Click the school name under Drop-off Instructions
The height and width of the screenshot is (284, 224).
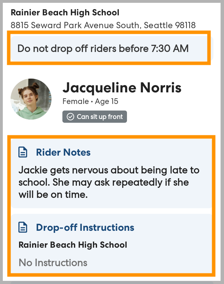(73, 245)
